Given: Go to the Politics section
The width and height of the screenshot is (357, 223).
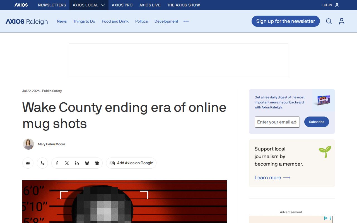Looking at the screenshot, I should pos(141,21).
